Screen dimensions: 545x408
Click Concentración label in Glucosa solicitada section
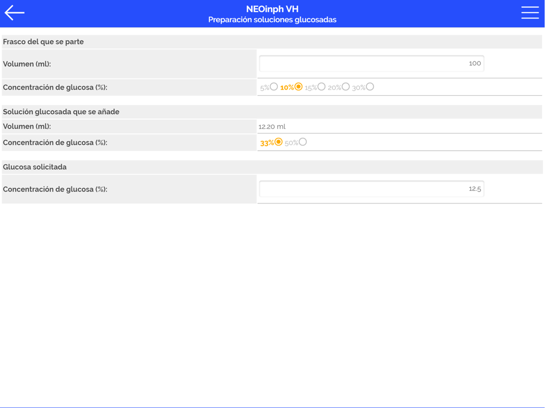tap(55, 189)
